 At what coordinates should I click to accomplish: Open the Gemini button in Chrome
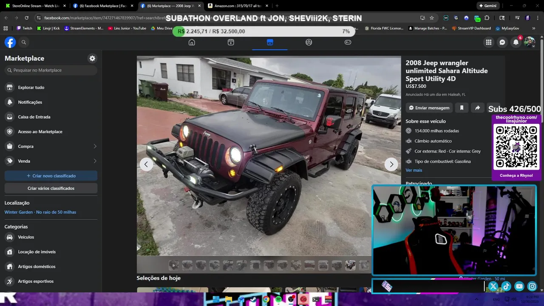(487, 6)
